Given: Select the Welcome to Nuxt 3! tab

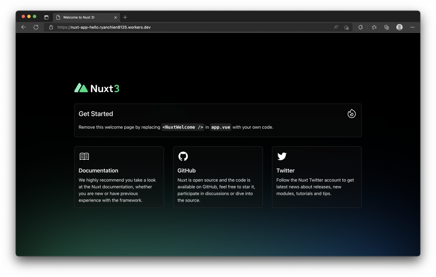Looking at the screenshot, I should (86, 17).
